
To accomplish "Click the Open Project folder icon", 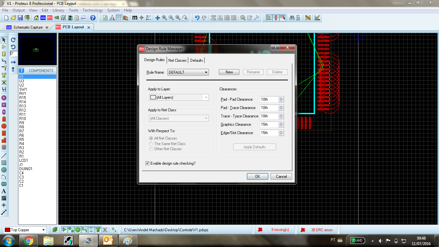I will point(13,18).
